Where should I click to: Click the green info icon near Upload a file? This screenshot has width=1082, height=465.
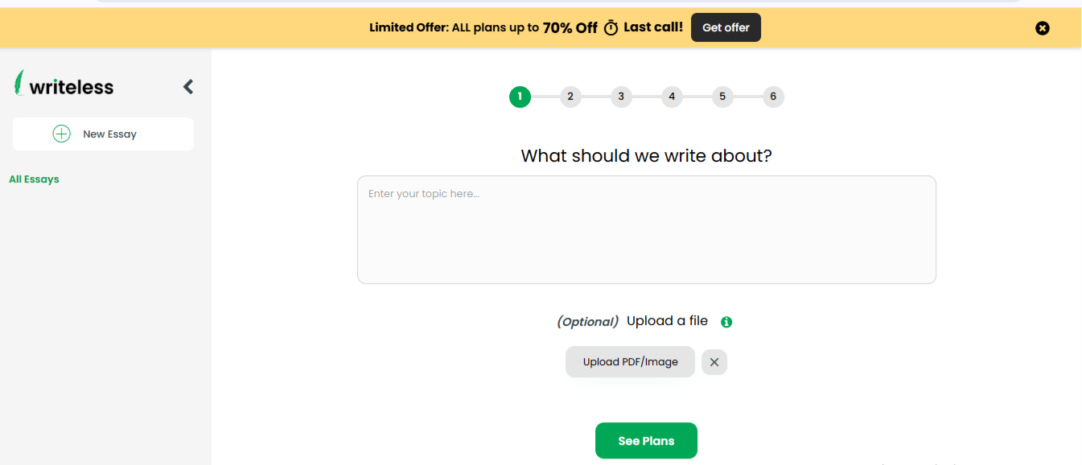pyautogui.click(x=726, y=322)
